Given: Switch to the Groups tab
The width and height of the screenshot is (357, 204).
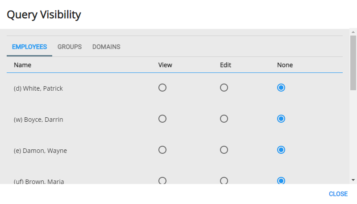Looking at the screenshot, I should (70, 47).
